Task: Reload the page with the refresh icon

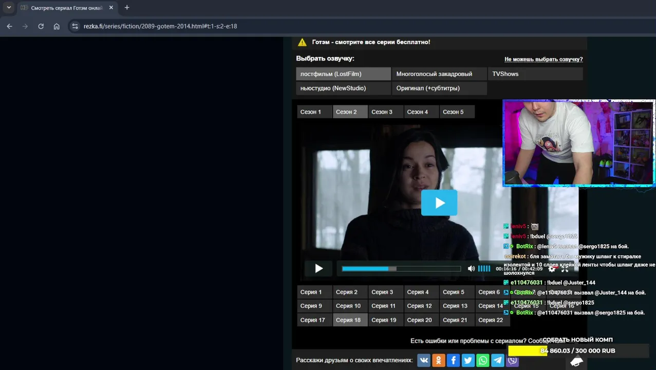Action: [x=41, y=26]
